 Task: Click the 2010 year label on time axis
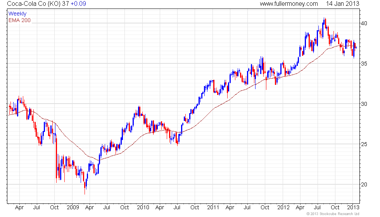click(x=143, y=208)
